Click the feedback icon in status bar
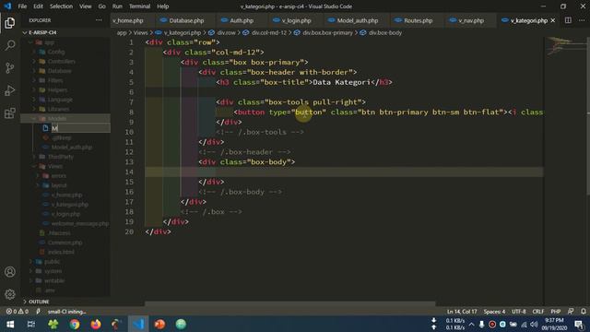This screenshot has width=590, height=332. [571, 312]
